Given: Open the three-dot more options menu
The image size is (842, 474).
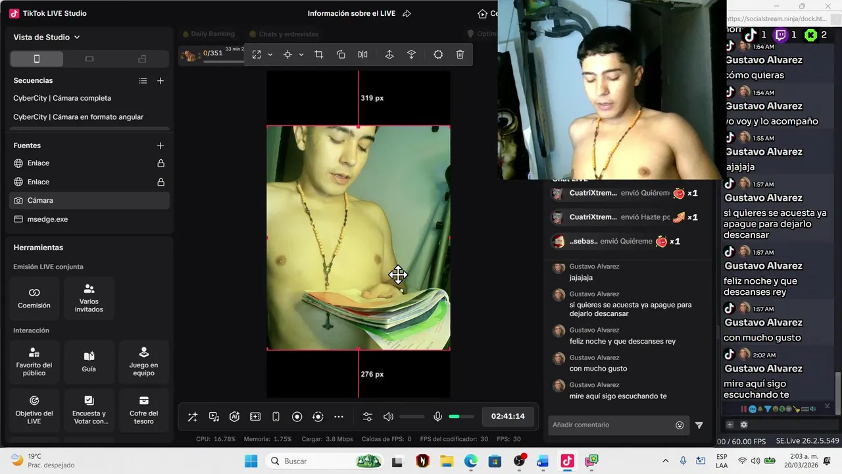Looking at the screenshot, I should [x=339, y=417].
